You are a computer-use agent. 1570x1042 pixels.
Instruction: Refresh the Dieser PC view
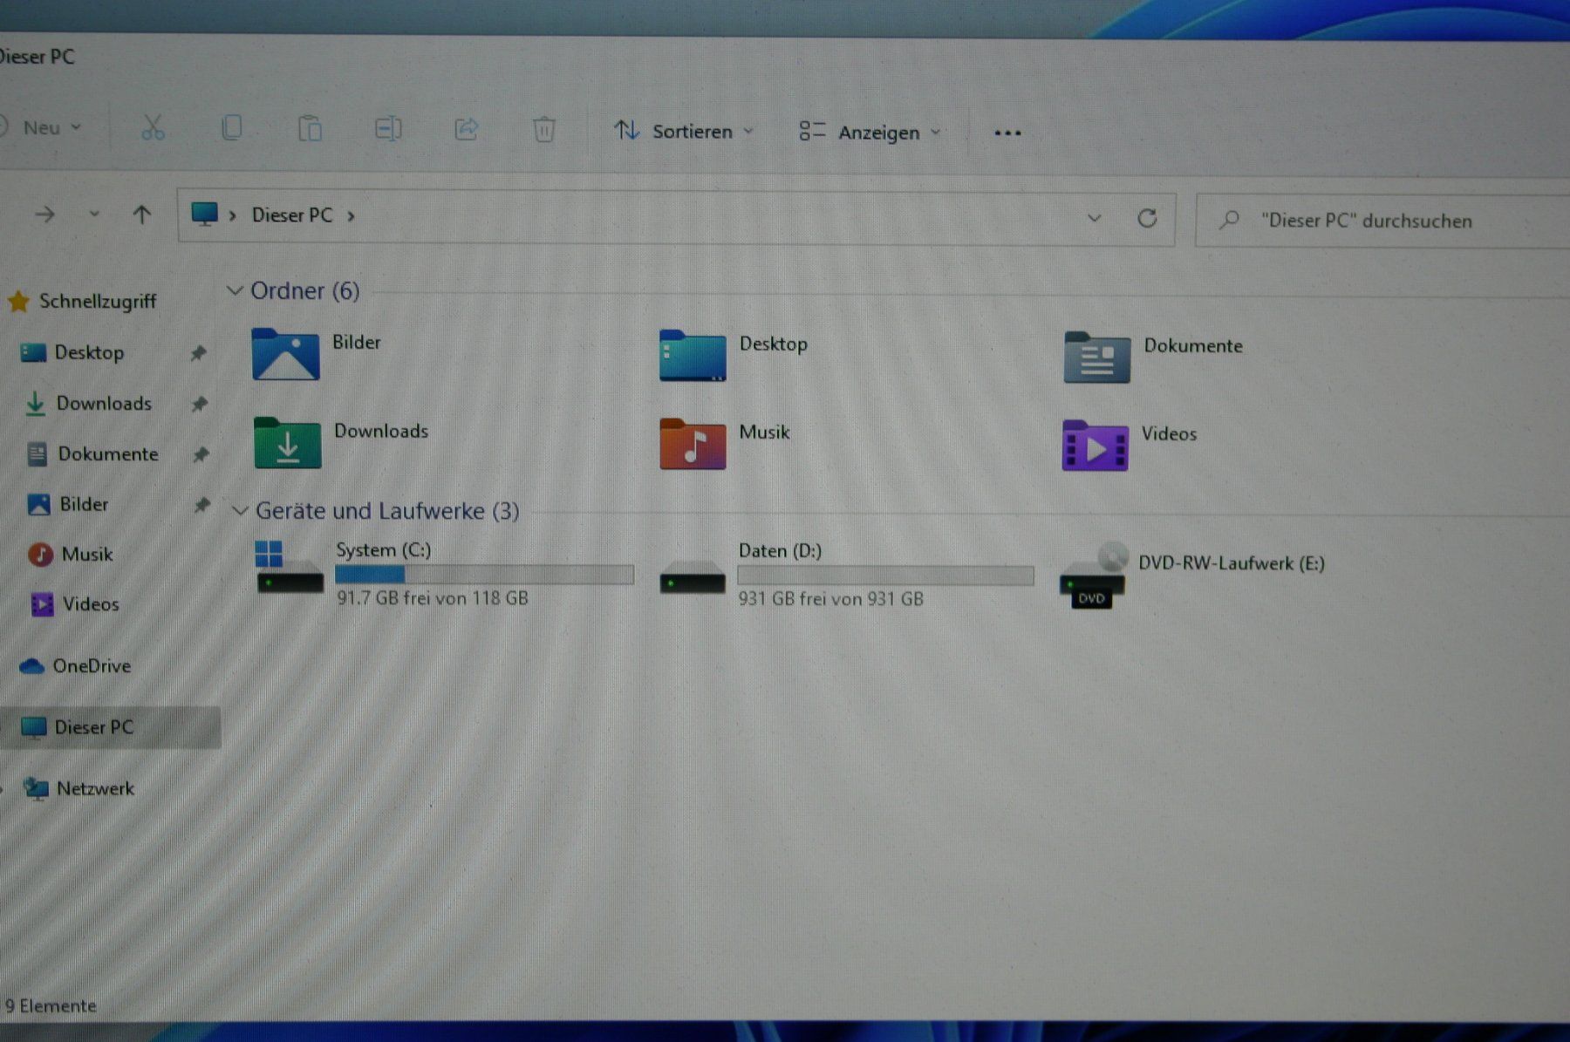(1147, 218)
